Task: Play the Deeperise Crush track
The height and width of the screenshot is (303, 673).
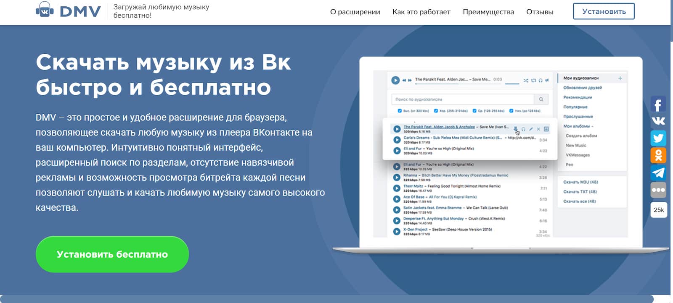Action: click(397, 221)
